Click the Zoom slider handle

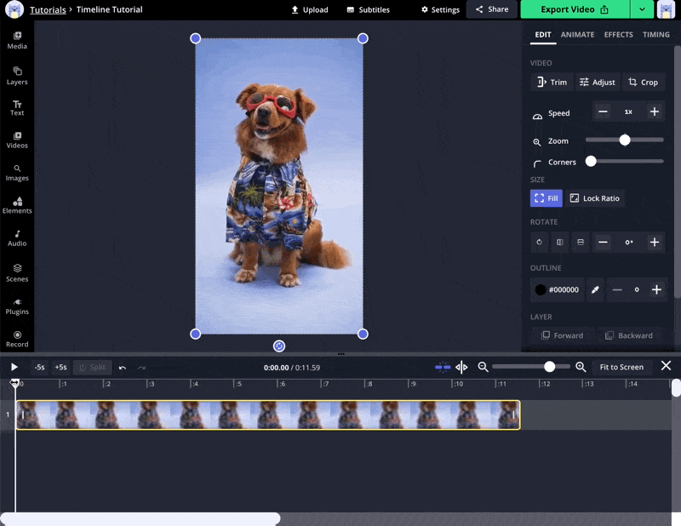(625, 140)
